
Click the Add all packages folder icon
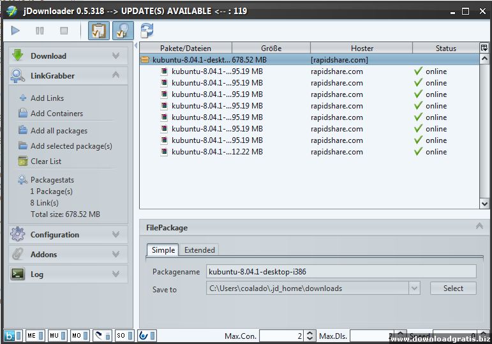coord(23,130)
